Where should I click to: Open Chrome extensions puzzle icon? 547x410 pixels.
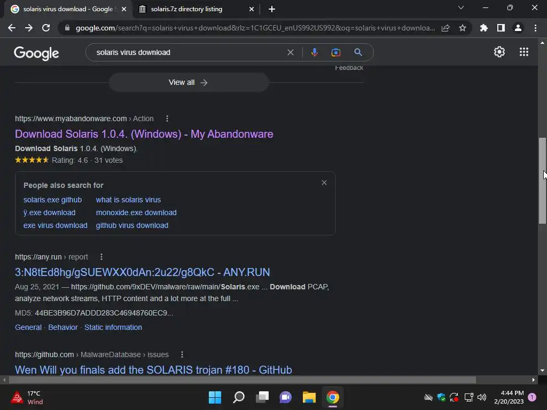pyautogui.click(x=484, y=28)
